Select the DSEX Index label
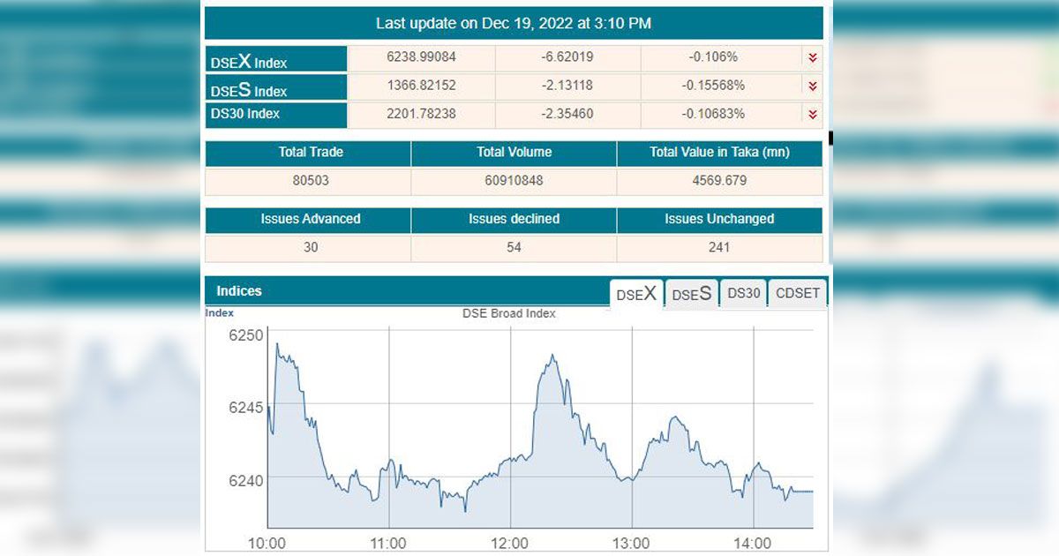The height and width of the screenshot is (556, 1059). (249, 61)
